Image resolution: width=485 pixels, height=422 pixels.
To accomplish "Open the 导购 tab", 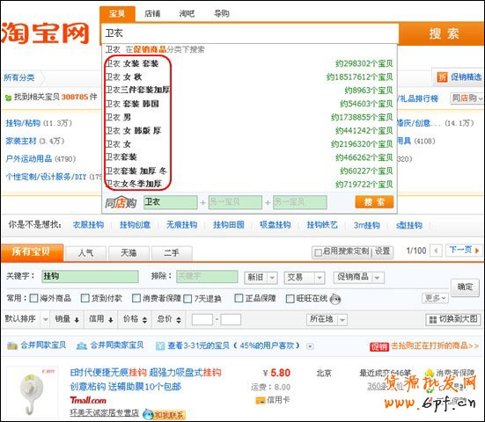I will (x=222, y=13).
